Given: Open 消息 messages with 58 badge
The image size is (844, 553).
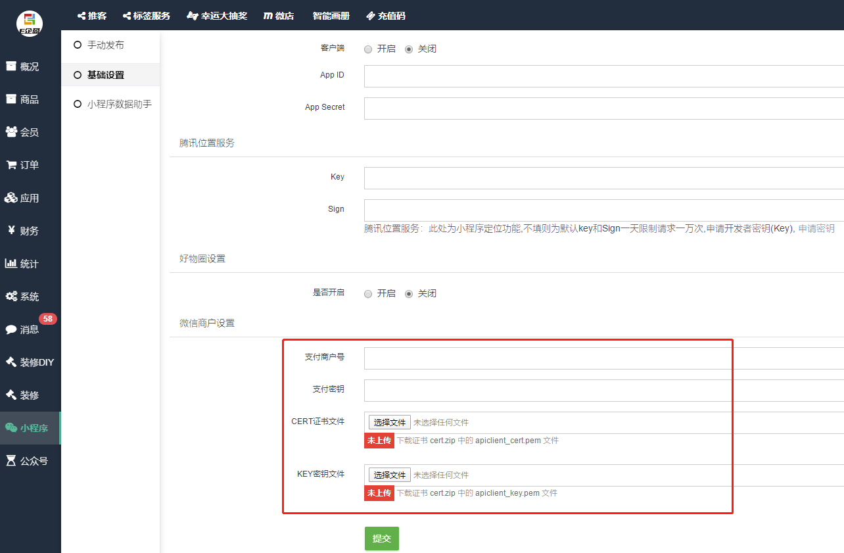Looking at the screenshot, I should tap(11, 329).
